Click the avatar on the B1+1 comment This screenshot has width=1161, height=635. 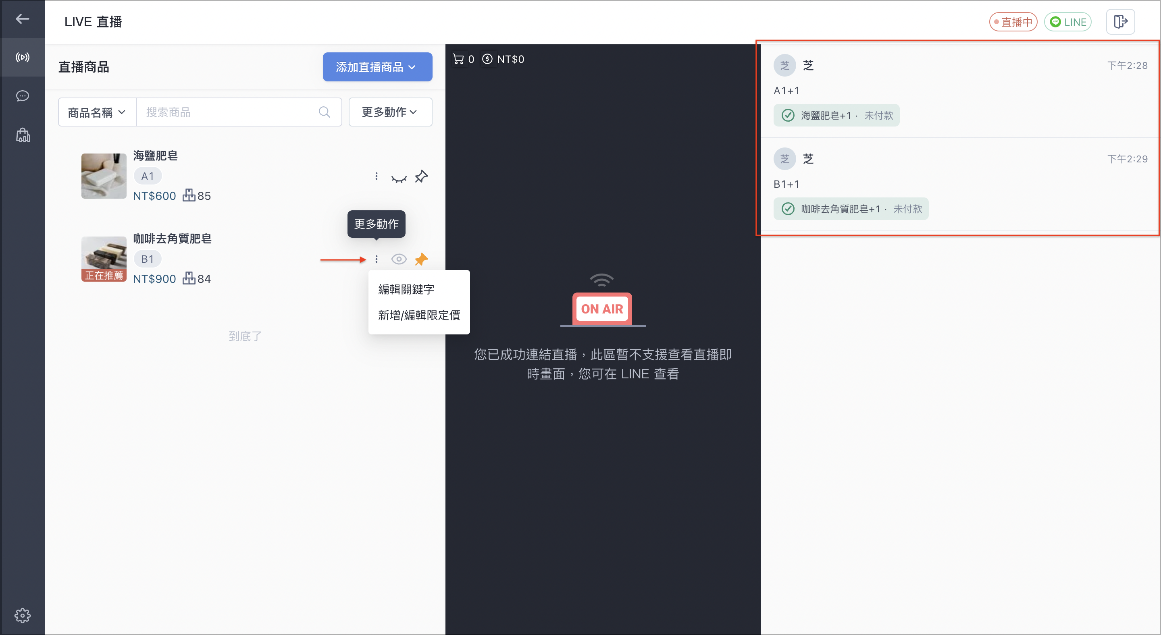pos(784,159)
